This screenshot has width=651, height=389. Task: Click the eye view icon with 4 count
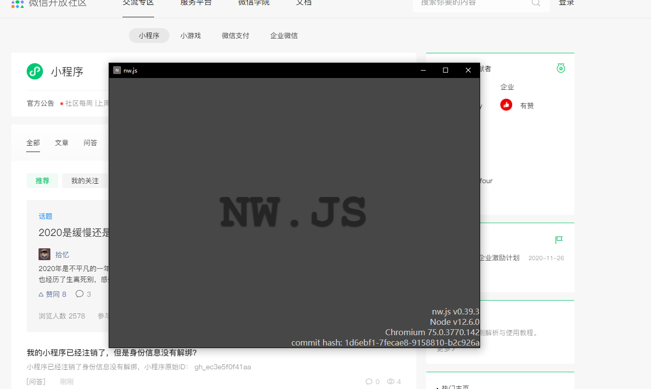391,382
